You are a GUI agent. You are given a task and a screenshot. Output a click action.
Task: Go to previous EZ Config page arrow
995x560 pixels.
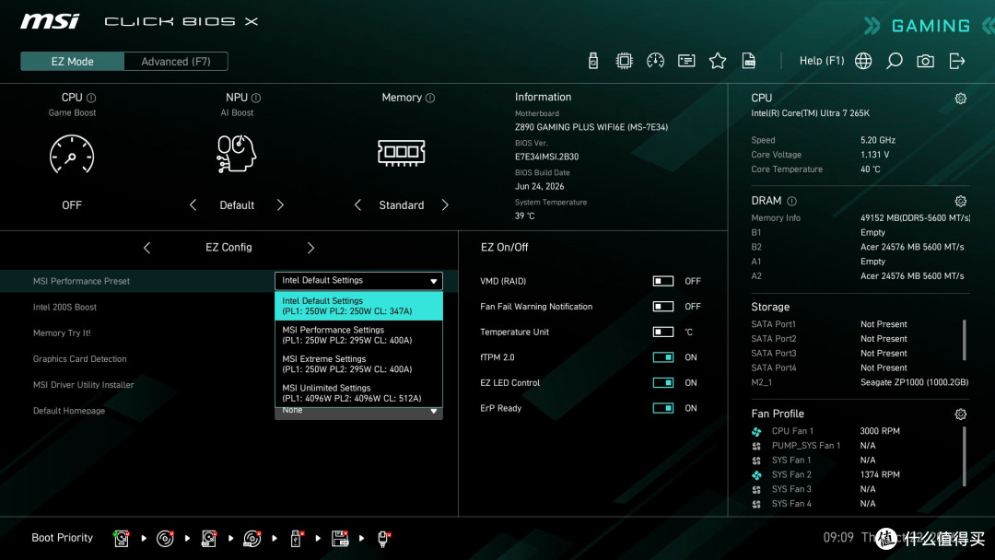[147, 248]
